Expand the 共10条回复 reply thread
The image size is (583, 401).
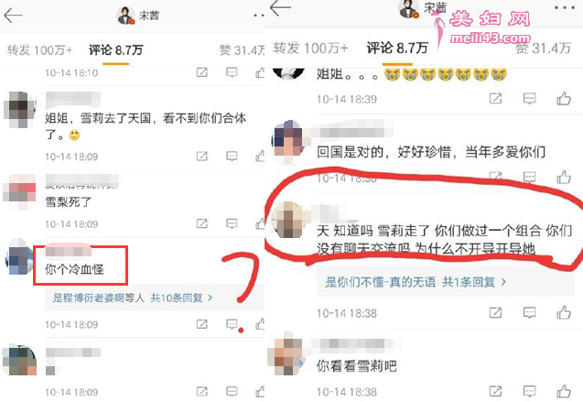point(181,298)
